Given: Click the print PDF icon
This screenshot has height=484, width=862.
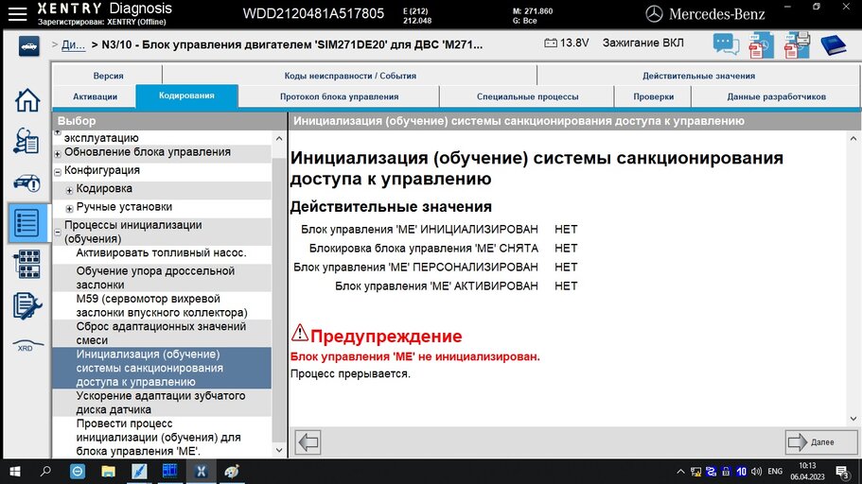Looking at the screenshot, I should [797, 45].
